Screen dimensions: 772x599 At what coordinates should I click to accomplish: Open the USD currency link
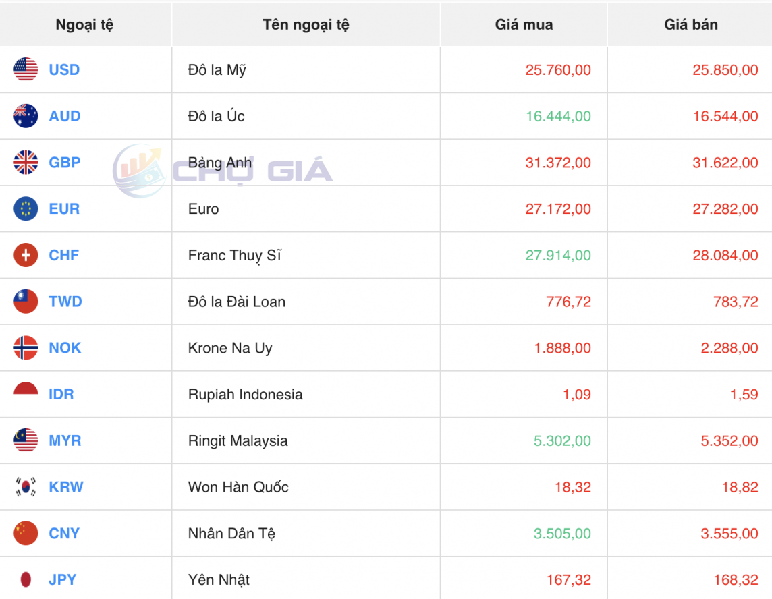64,69
